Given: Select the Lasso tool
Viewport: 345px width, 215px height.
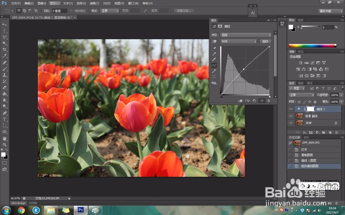Looking at the screenshot, I should tap(4, 37).
